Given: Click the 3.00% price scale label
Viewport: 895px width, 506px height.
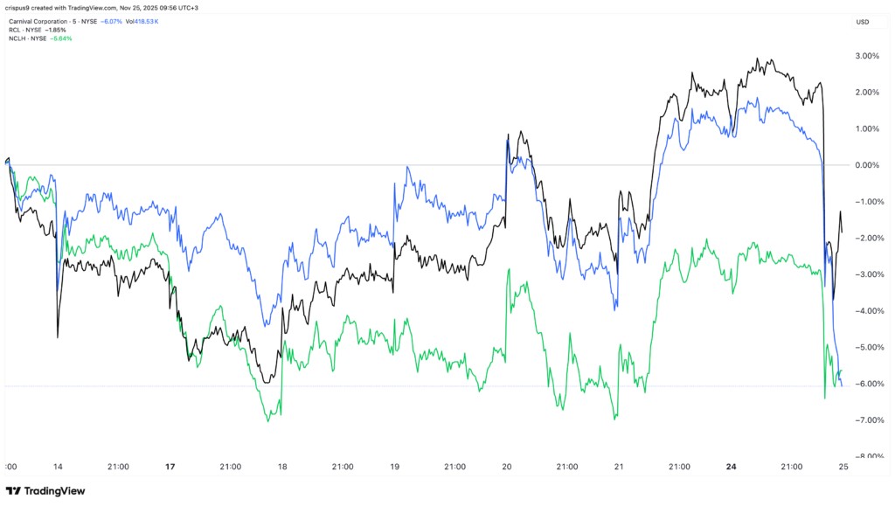Looking at the screenshot, I should click(x=867, y=56).
